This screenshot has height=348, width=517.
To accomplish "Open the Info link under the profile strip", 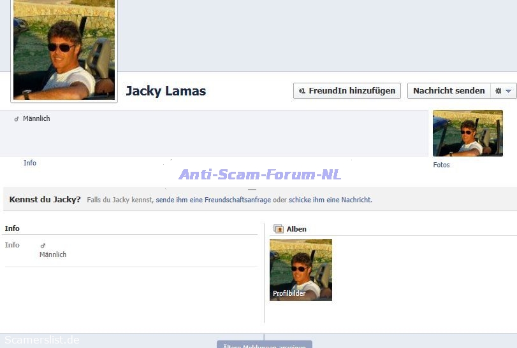I will click(x=30, y=163).
